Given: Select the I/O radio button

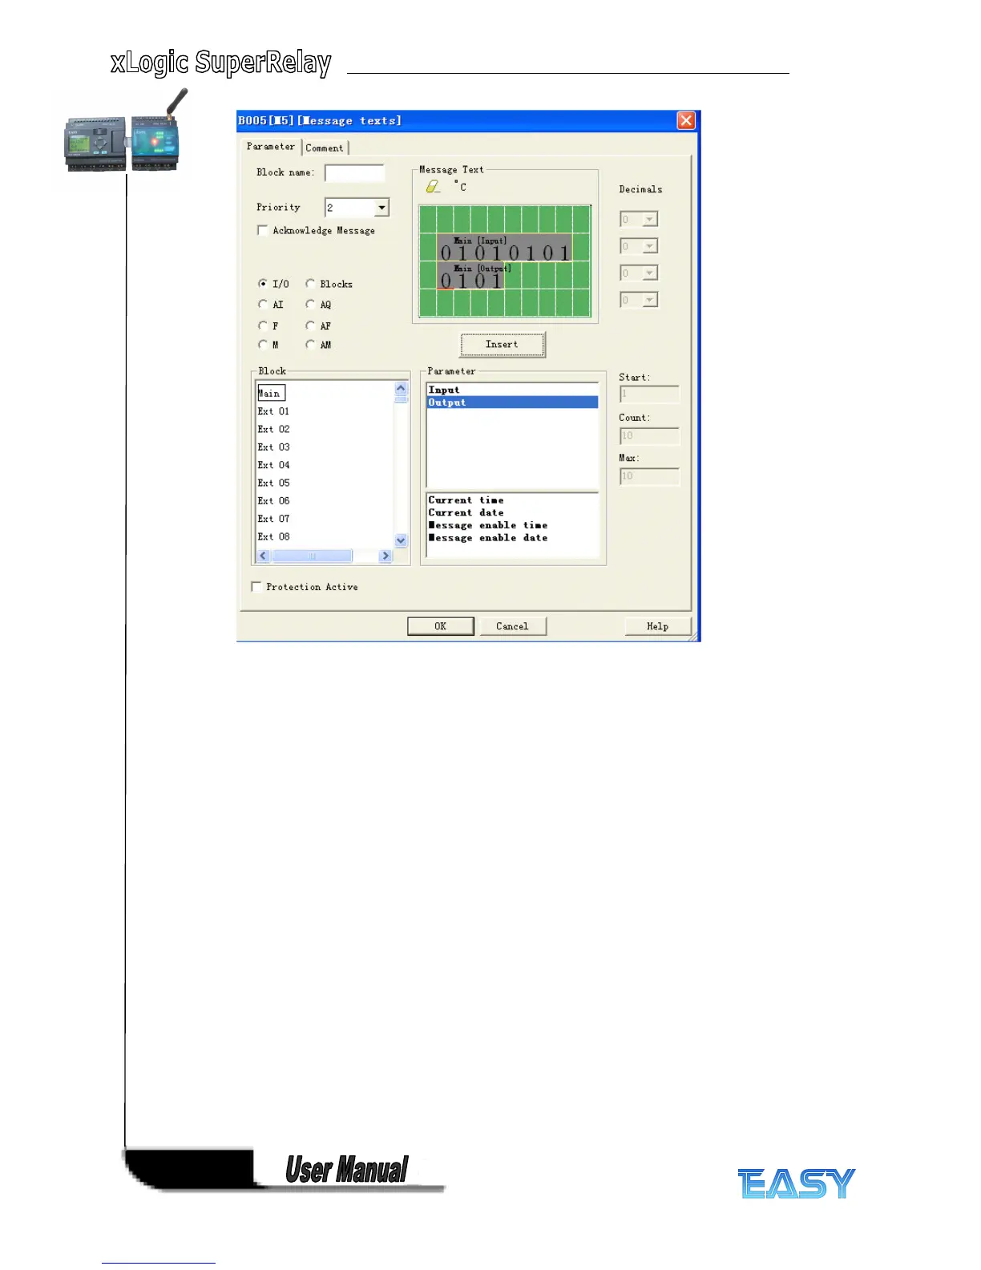Looking at the screenshot, I should click(x=263, y=284).
